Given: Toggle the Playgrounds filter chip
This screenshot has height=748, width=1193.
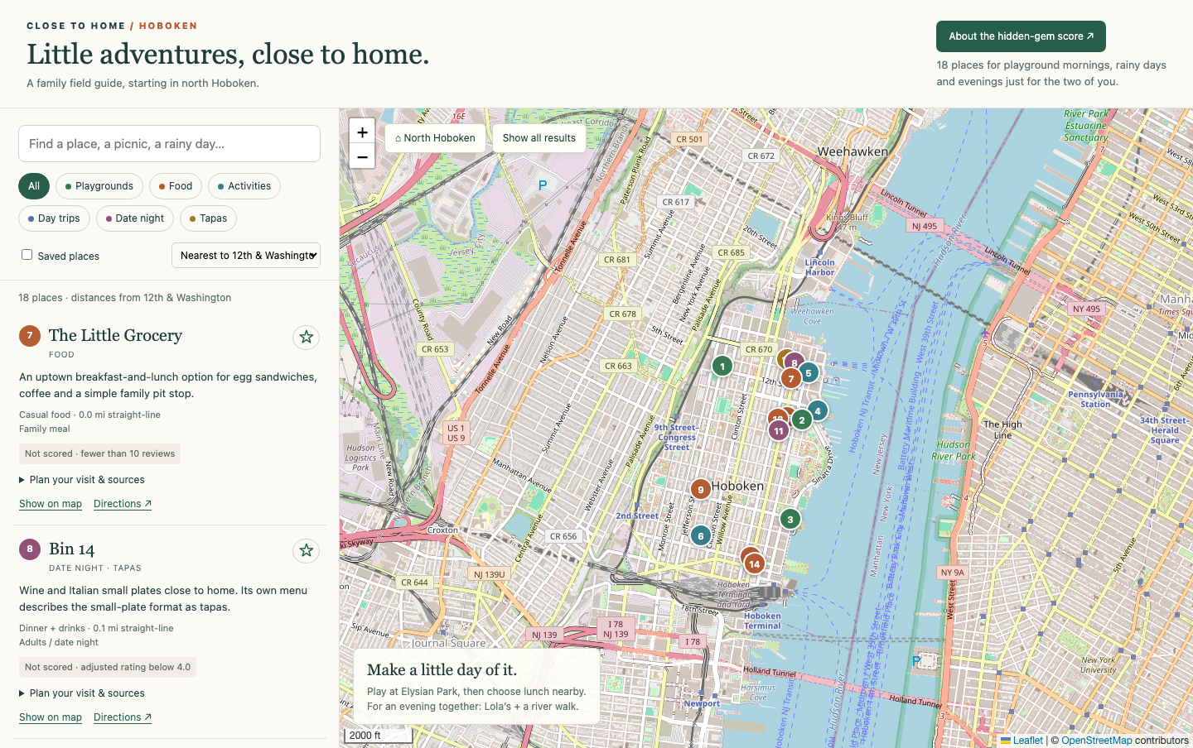Looking at the screenshot, I should 99,186.
